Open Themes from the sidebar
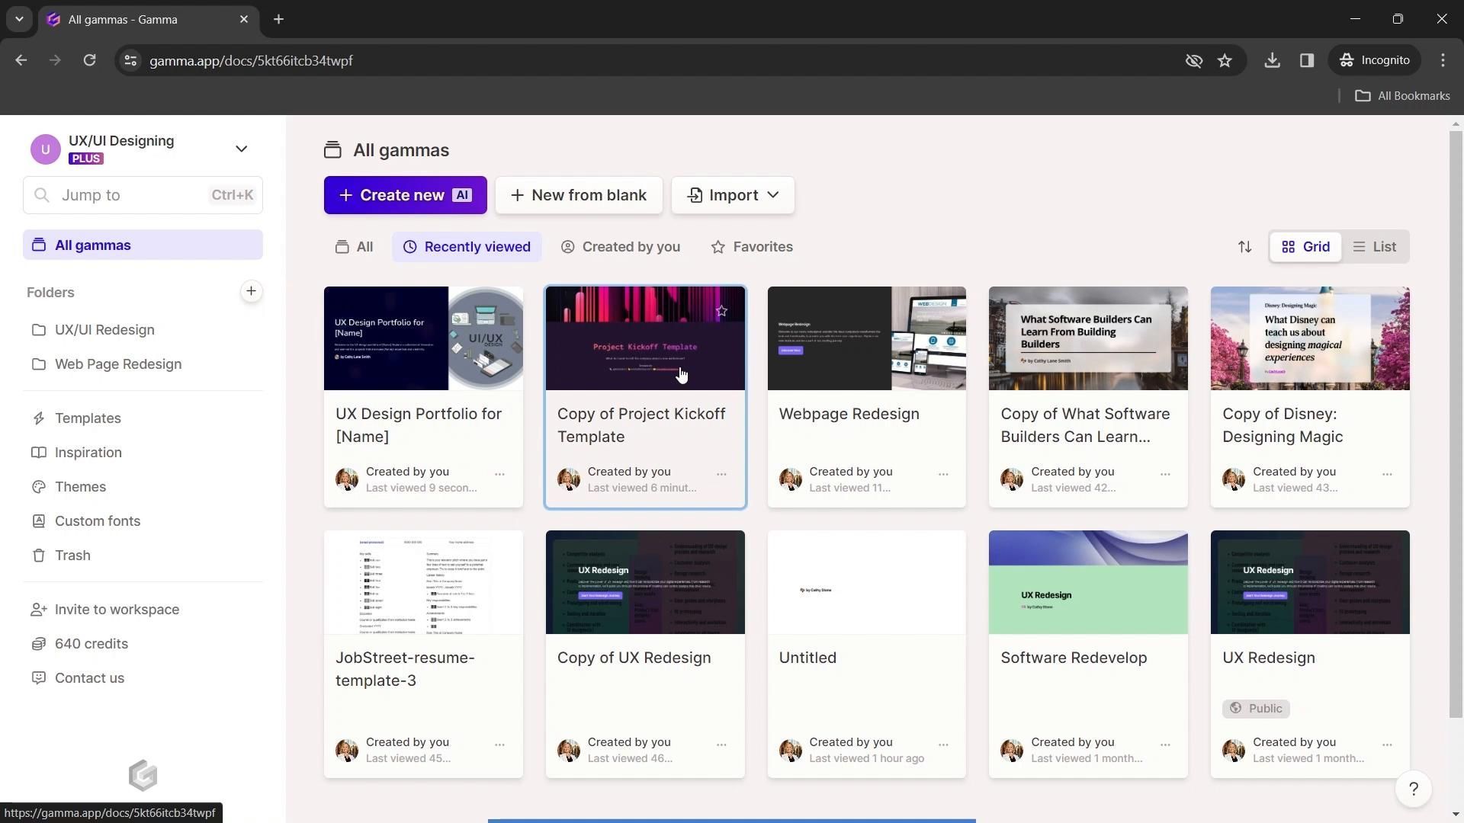The width and height of the screenshot is (1464, 823). [80, 487]
